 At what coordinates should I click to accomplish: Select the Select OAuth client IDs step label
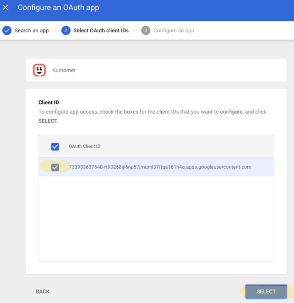pos(101,30)
